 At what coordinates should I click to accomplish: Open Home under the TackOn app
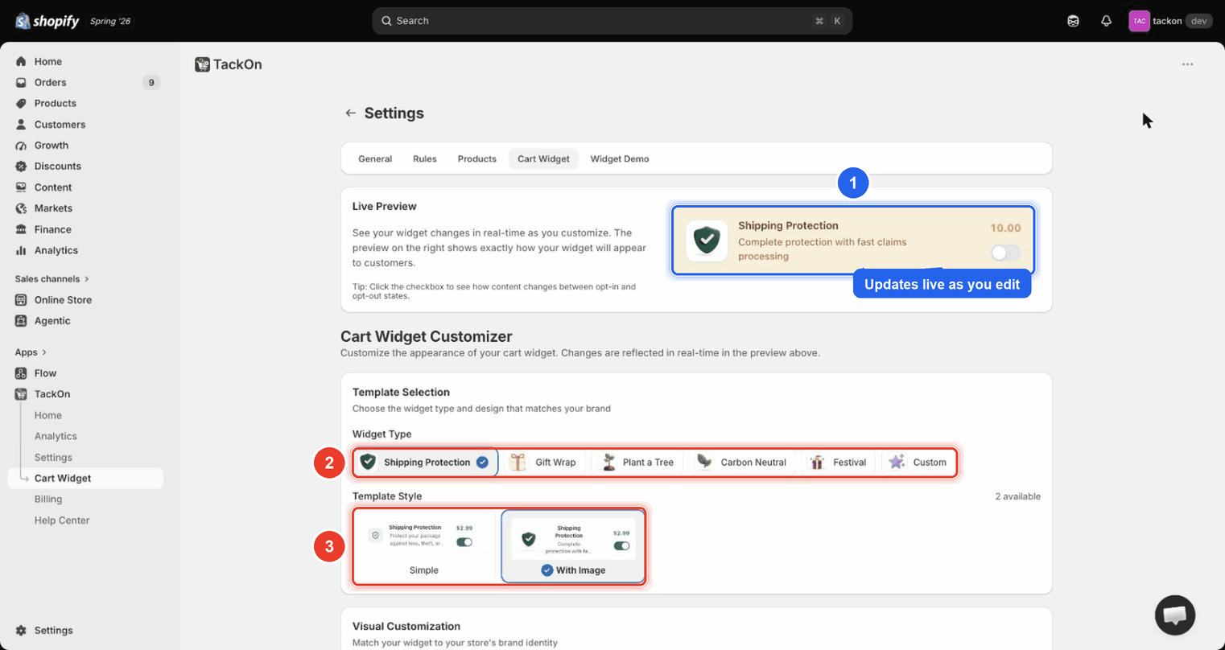(48, 415)
